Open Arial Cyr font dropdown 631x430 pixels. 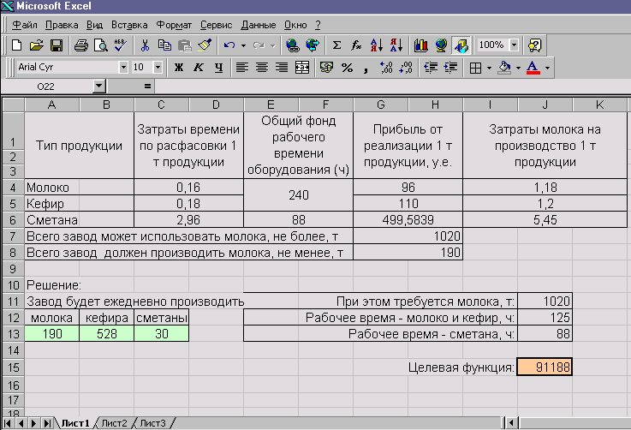(123, 67)
